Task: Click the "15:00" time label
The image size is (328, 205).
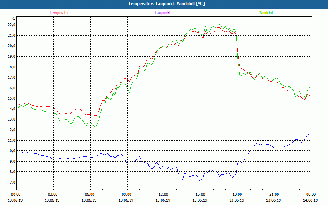Action: [200, 194]
